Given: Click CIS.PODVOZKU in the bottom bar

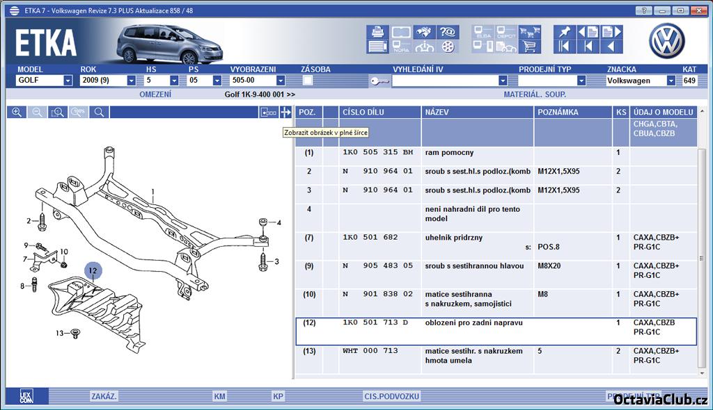Looking at the screenshot, I should [391, 396].
